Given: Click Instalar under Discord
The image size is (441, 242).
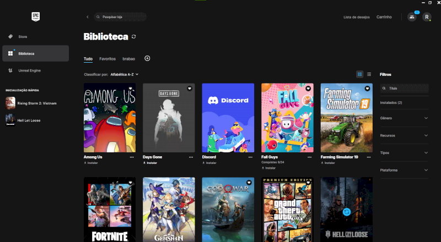Looking at the screenshot, I should click(x=211, y=163).
